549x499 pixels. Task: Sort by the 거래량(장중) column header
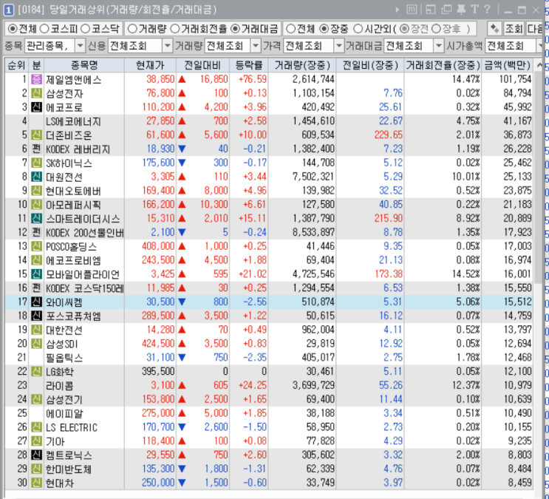pos(302,65)
